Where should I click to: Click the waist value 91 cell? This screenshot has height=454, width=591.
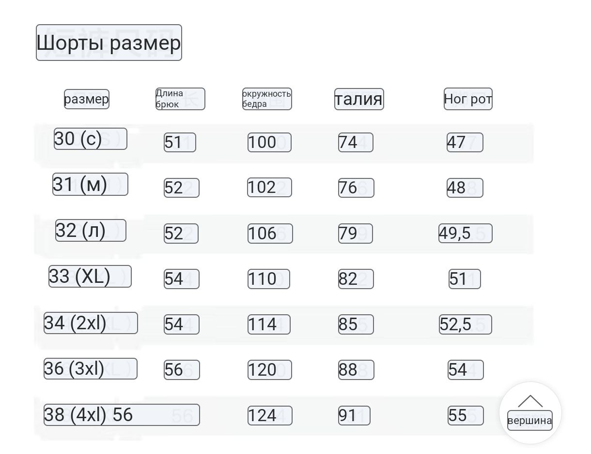point(354,415)
